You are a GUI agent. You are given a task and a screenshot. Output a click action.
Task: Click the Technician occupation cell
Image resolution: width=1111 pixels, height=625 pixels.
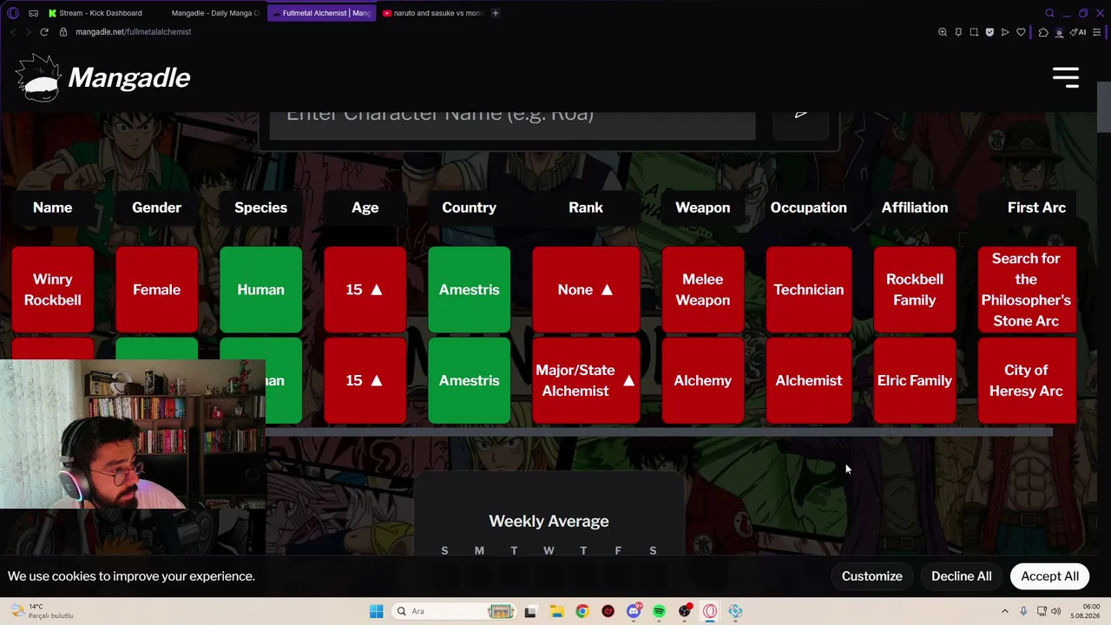click(809, 290)
